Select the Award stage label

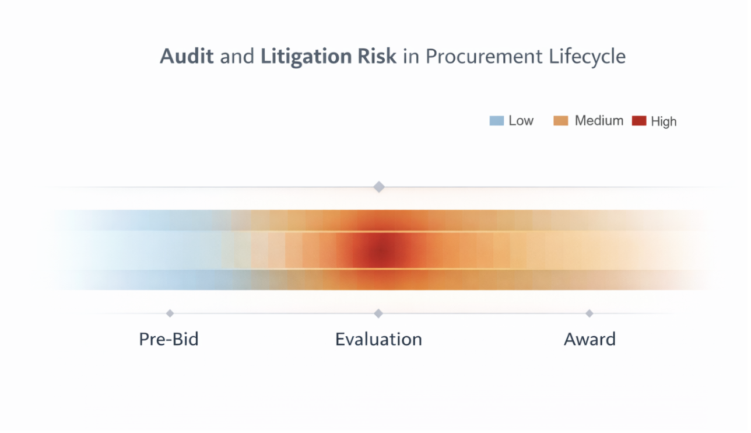tap(589, 339)
